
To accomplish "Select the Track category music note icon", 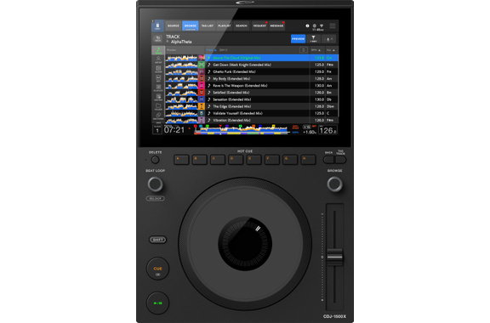I will click(x=158, y=50).
